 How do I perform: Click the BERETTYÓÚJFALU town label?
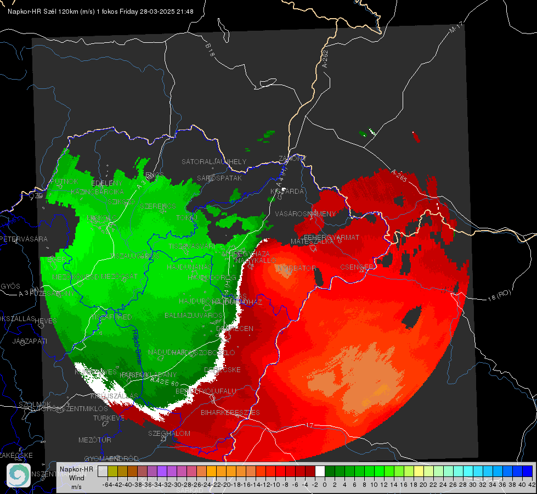206,391
